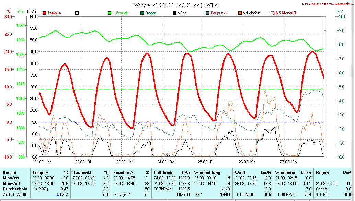Click the teal Taupunkt legend square
Image resolution: width=355 pixels, height=201 pixels.
pos(207,13)
